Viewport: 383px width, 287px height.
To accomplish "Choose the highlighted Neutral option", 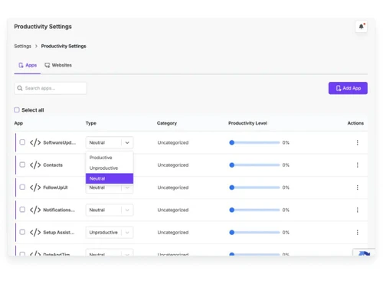I will point(110,178).
